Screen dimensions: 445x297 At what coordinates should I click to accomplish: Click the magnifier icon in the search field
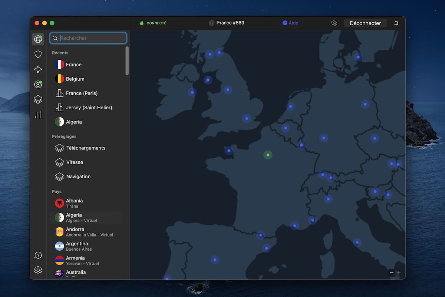55,38
